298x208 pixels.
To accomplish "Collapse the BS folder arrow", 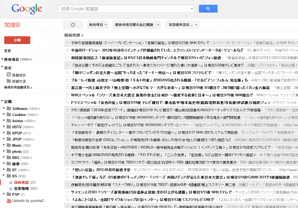I will click(x=4, y=175).
